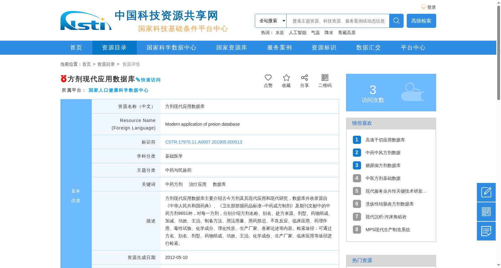Open recommended item 中医方剂基础数据

(383, 178)
